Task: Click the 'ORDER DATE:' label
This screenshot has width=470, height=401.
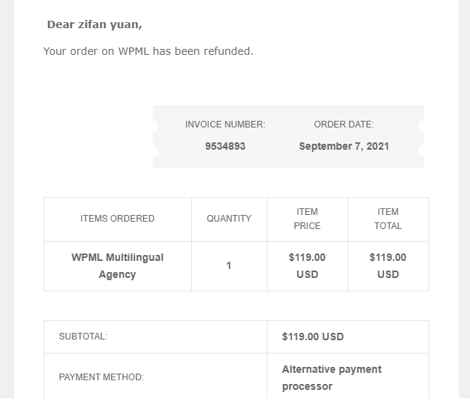Action: (x=343, y=125)
